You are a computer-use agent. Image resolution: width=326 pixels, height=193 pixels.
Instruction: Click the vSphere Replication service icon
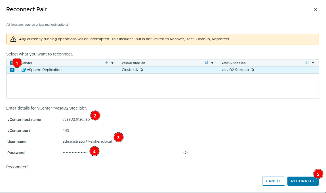(x=24, y=70)
